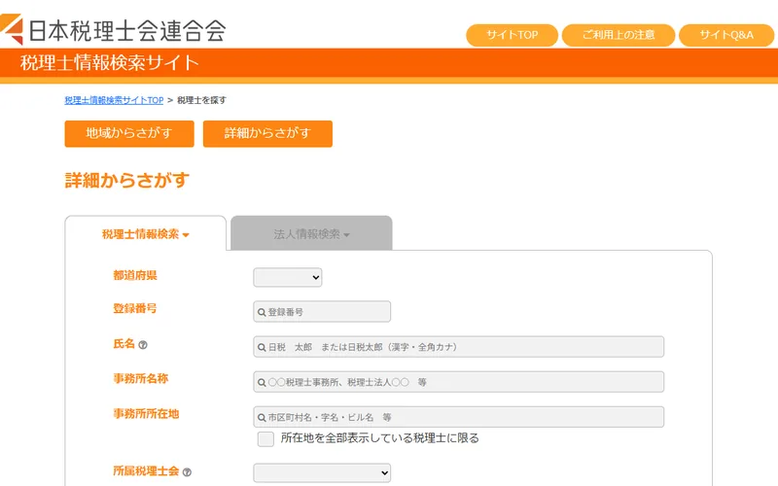778x486 pixels.
Task: Click the help icon next to 氏名
Action: (x=143, y=345)
